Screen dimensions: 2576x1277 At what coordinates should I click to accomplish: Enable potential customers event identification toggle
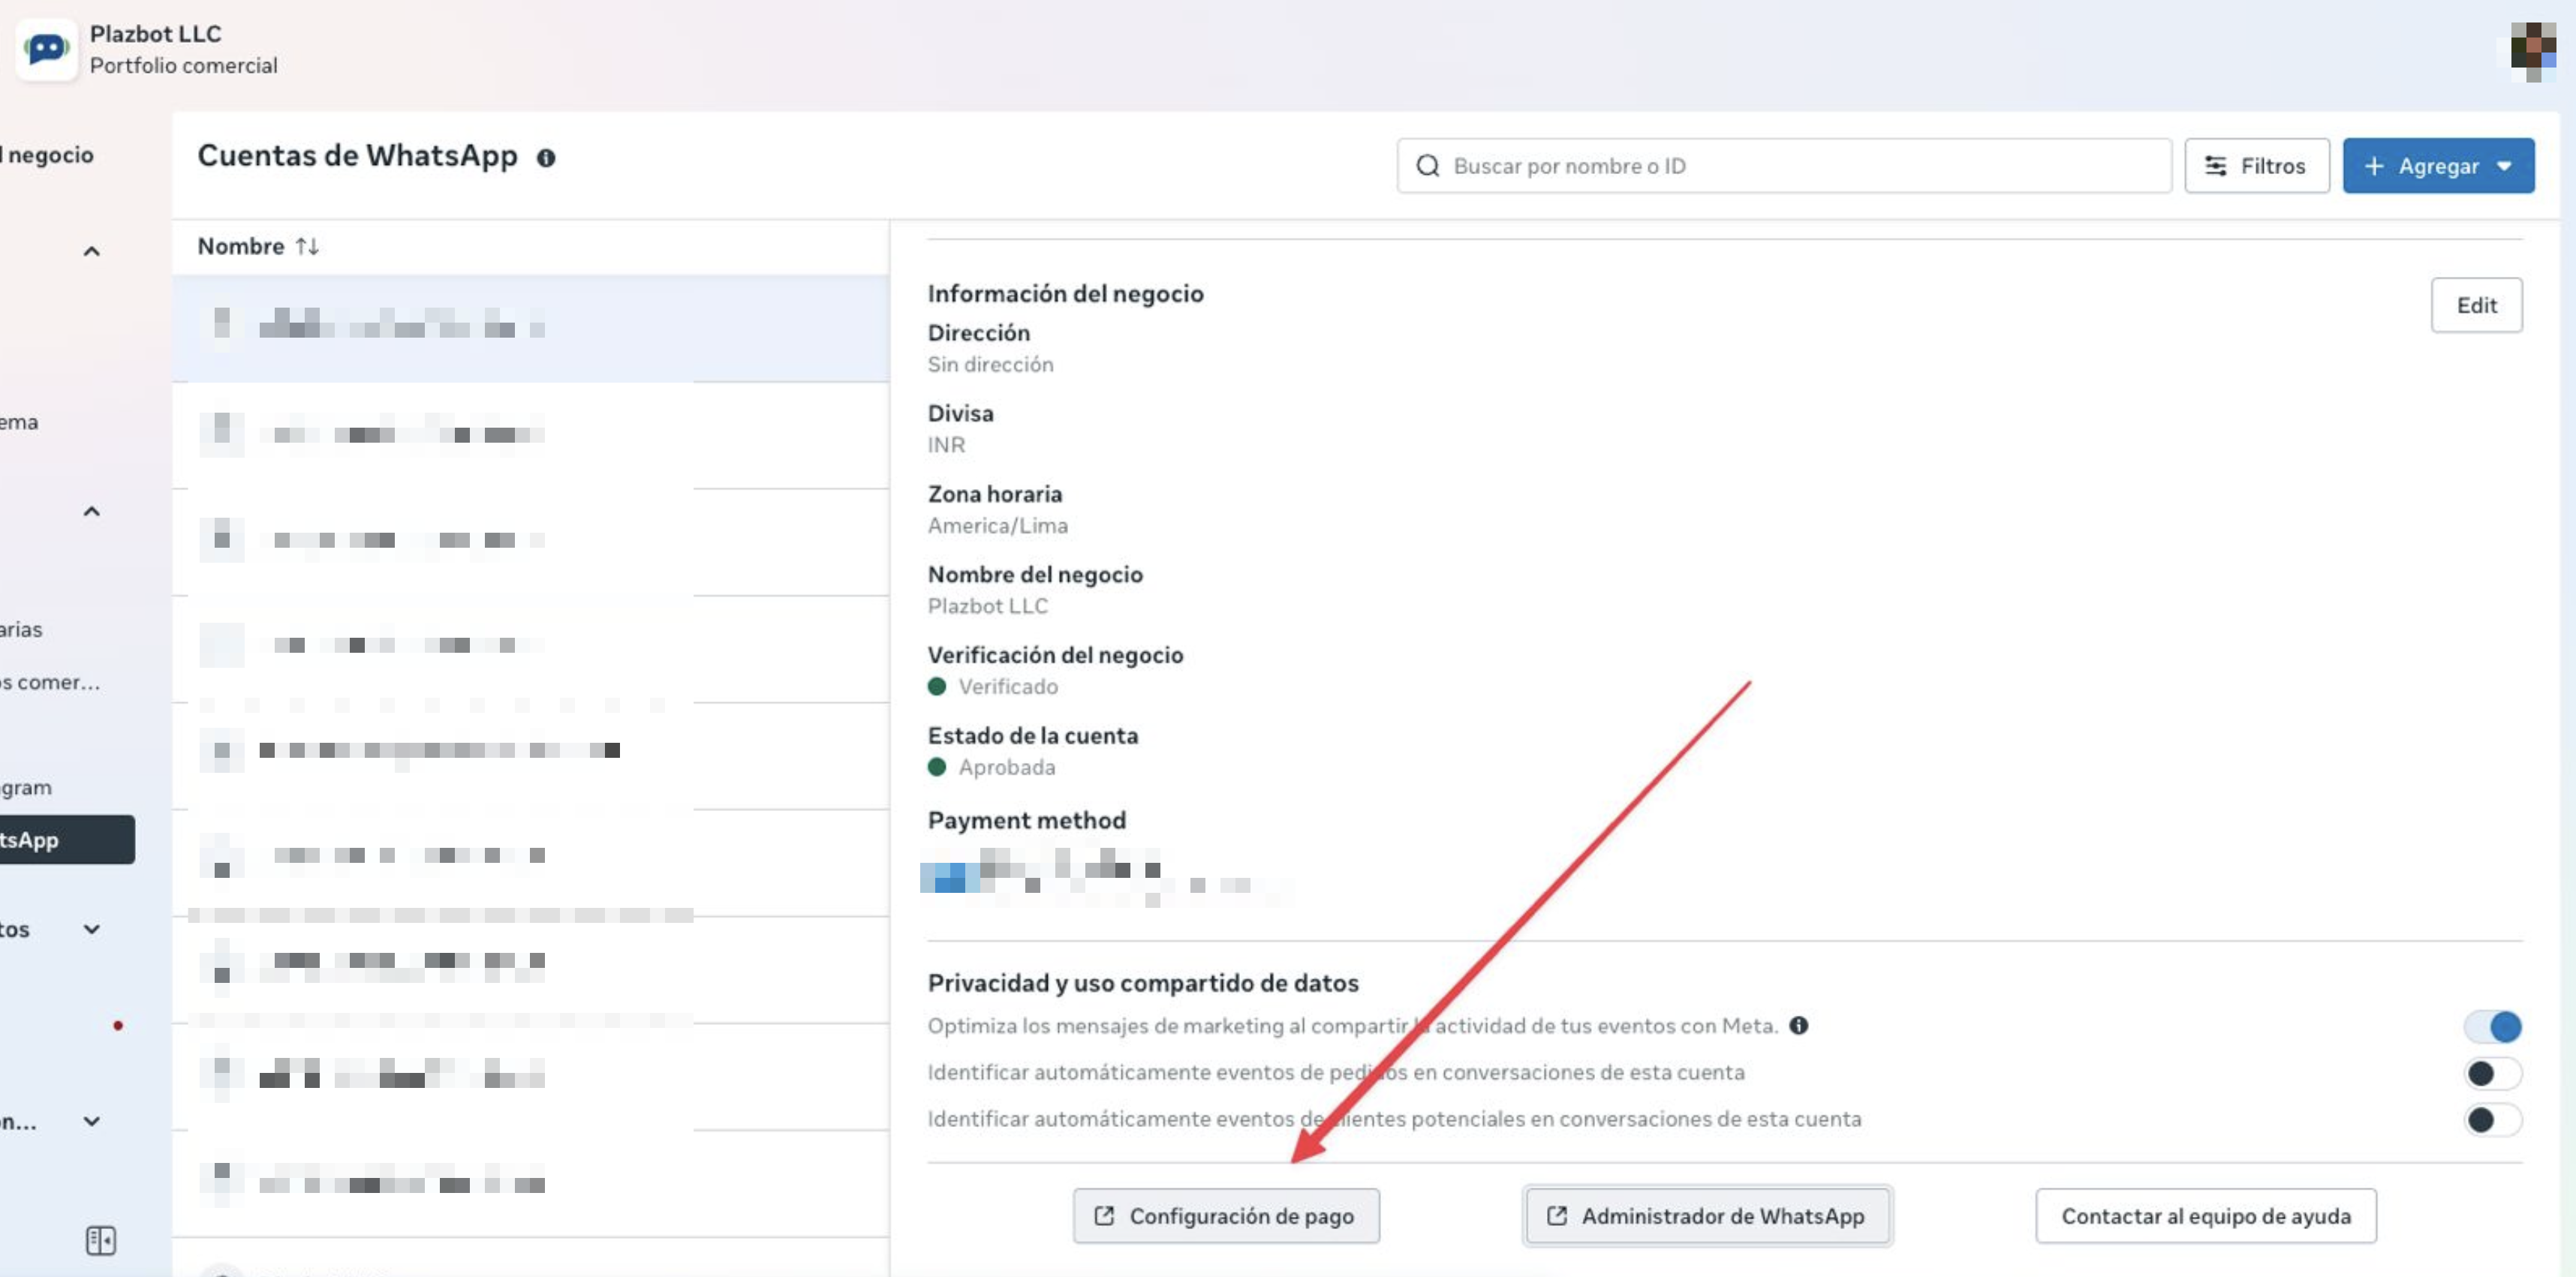point(2492,1119)
